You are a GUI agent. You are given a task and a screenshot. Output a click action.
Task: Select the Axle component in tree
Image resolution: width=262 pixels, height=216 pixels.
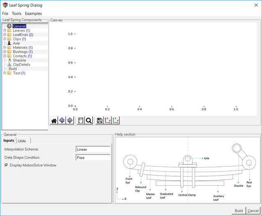click(x=16, y=43)
